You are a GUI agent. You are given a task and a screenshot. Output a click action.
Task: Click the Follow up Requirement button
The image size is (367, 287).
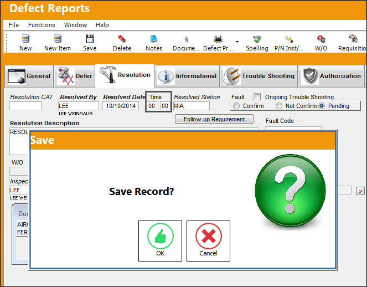[214, 119]
